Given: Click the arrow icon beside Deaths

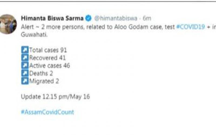Looking at the screenshot, I should tap(25, 73).
